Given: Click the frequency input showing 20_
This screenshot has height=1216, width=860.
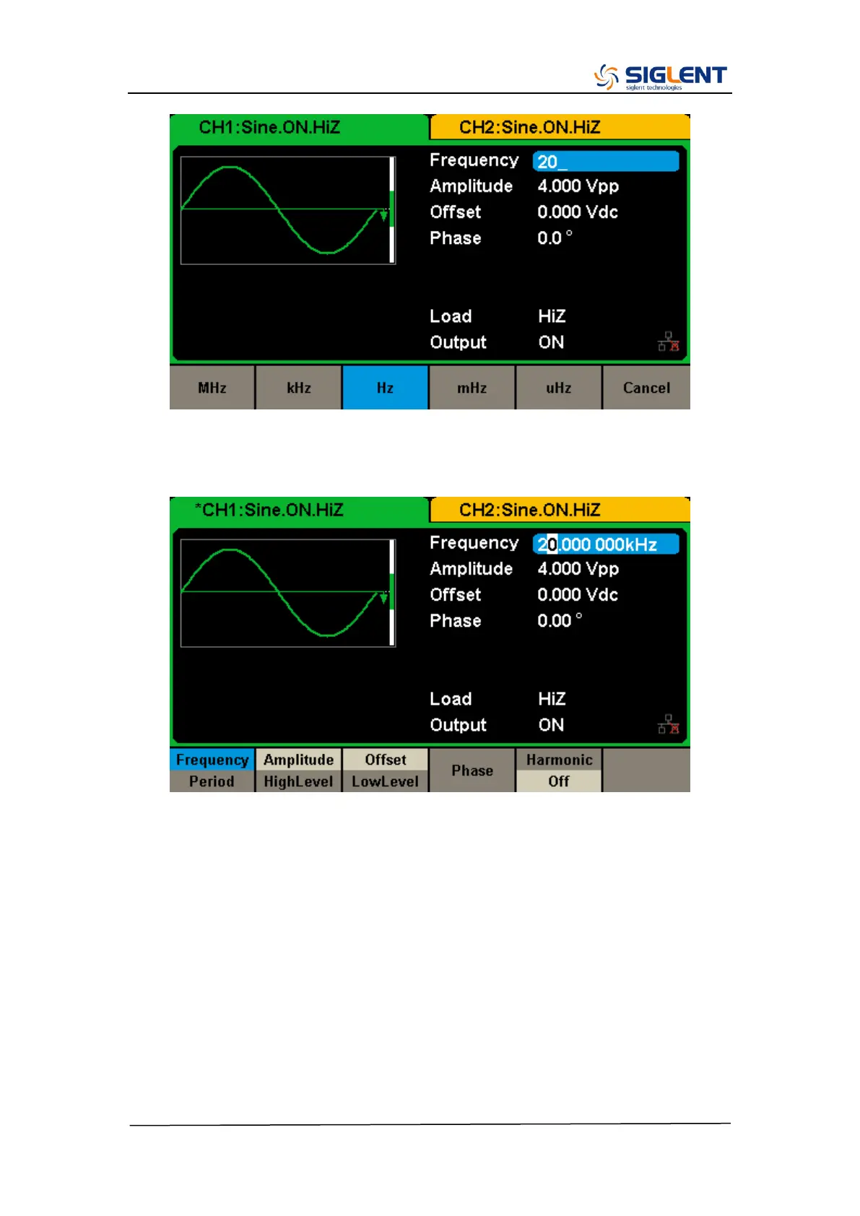Looking at the screenshot, I should [606, 161].
